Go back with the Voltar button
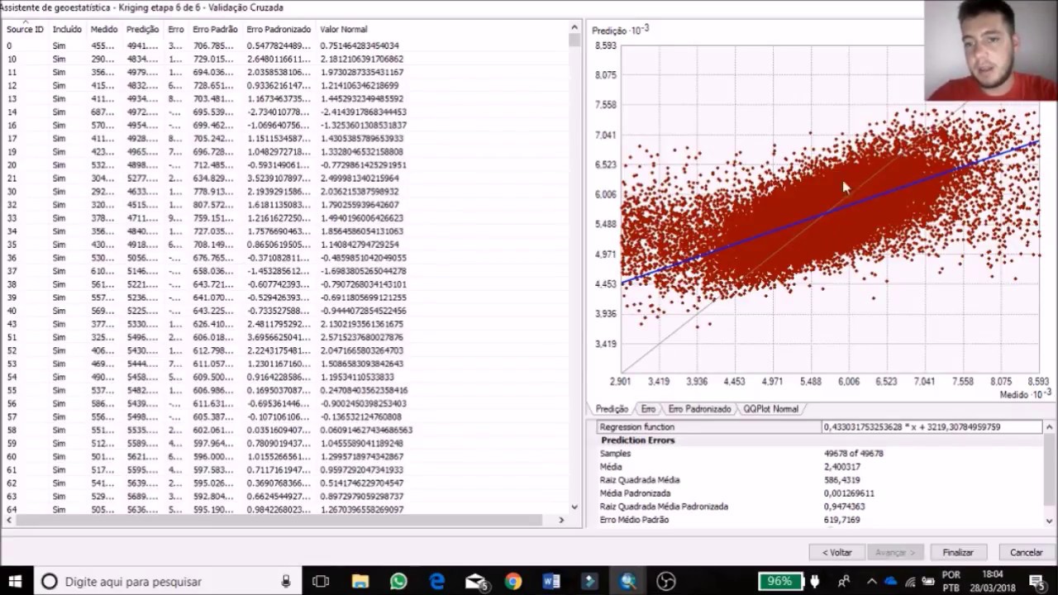Image resolution: width=1058 pixels, height=595 pixels. [x=836, y=552]
